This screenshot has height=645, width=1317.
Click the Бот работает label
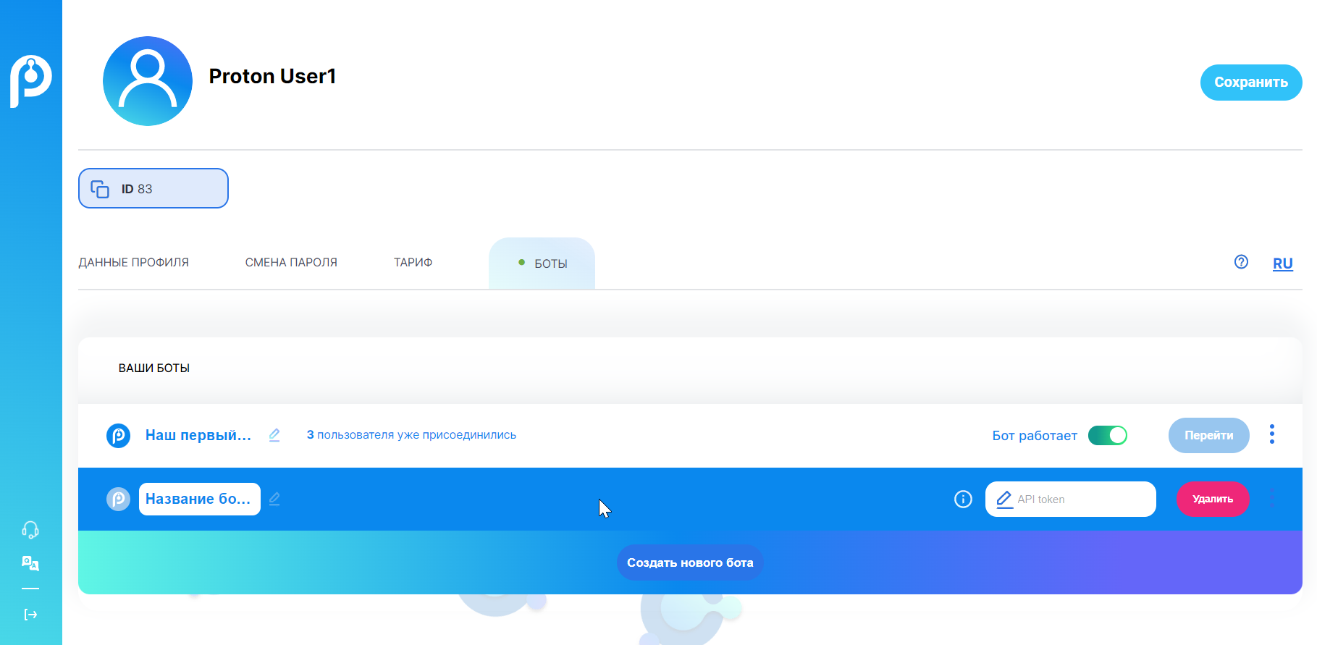tap(1035, 436)
